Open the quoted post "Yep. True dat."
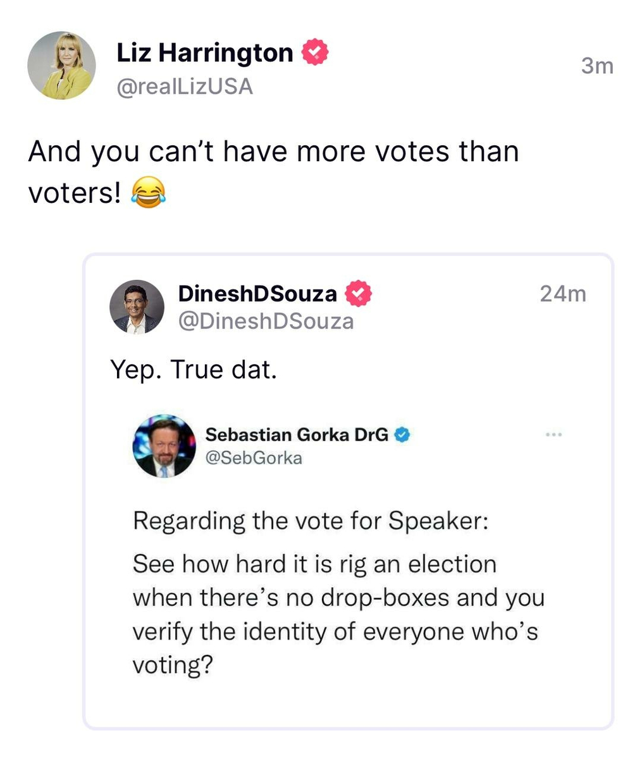The height and width of the screenshot is (759, 642). tap(194, 370)
